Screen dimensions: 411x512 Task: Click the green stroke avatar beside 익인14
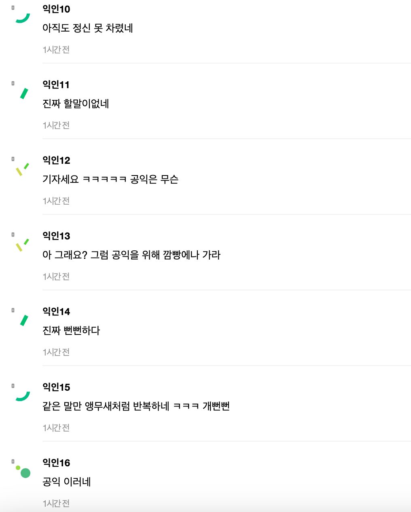(23, 319)
